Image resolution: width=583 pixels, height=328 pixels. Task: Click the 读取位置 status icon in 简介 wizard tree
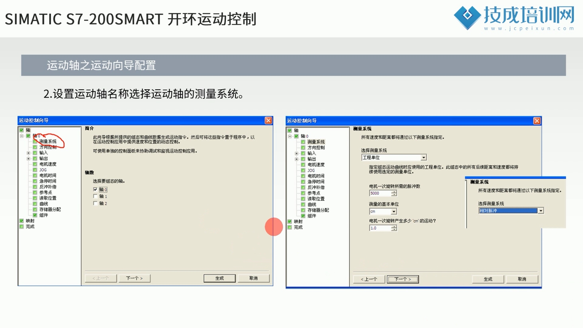(x=35, y=198)
